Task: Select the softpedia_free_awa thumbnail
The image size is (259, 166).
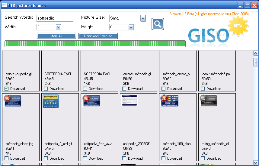Action: (x=91, y=101)
